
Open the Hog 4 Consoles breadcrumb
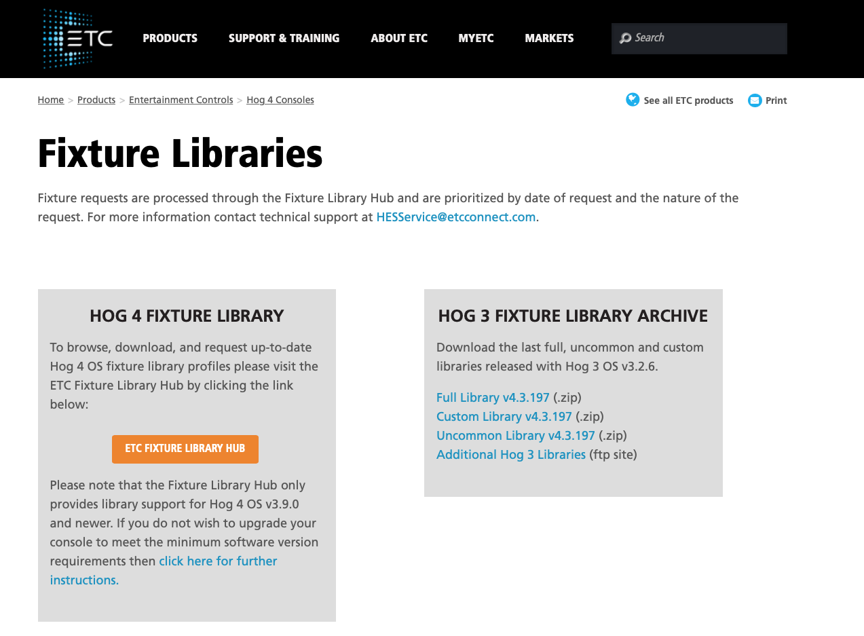coord(280,100)
